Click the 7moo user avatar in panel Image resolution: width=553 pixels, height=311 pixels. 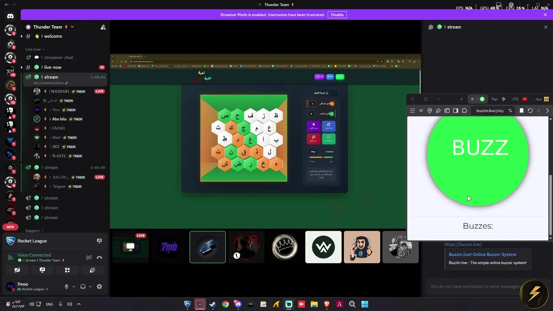[x=10, y=286]
